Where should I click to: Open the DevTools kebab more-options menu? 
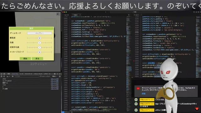[57, 74]
